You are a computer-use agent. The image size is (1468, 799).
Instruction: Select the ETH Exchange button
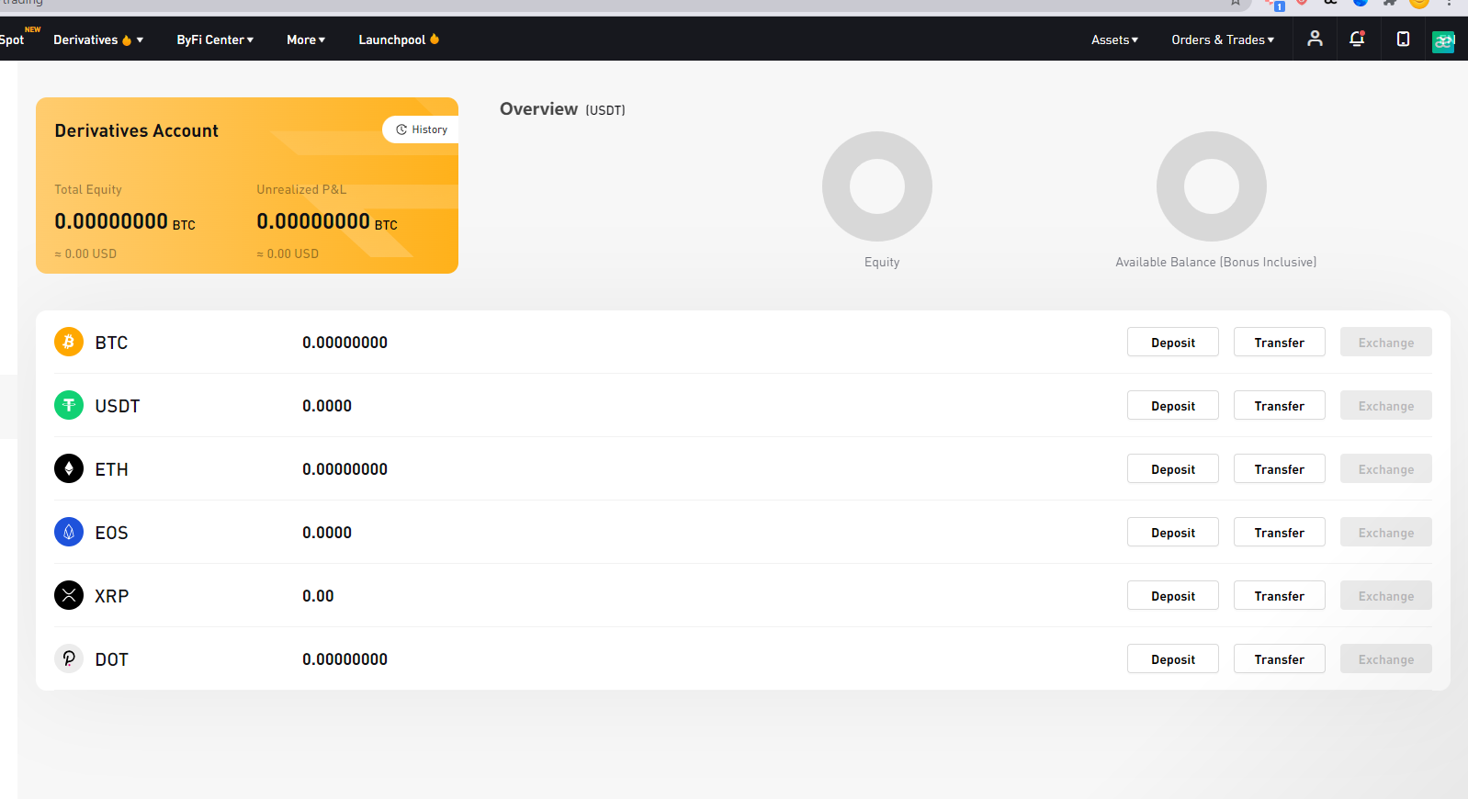click(x=1386, y=468)
